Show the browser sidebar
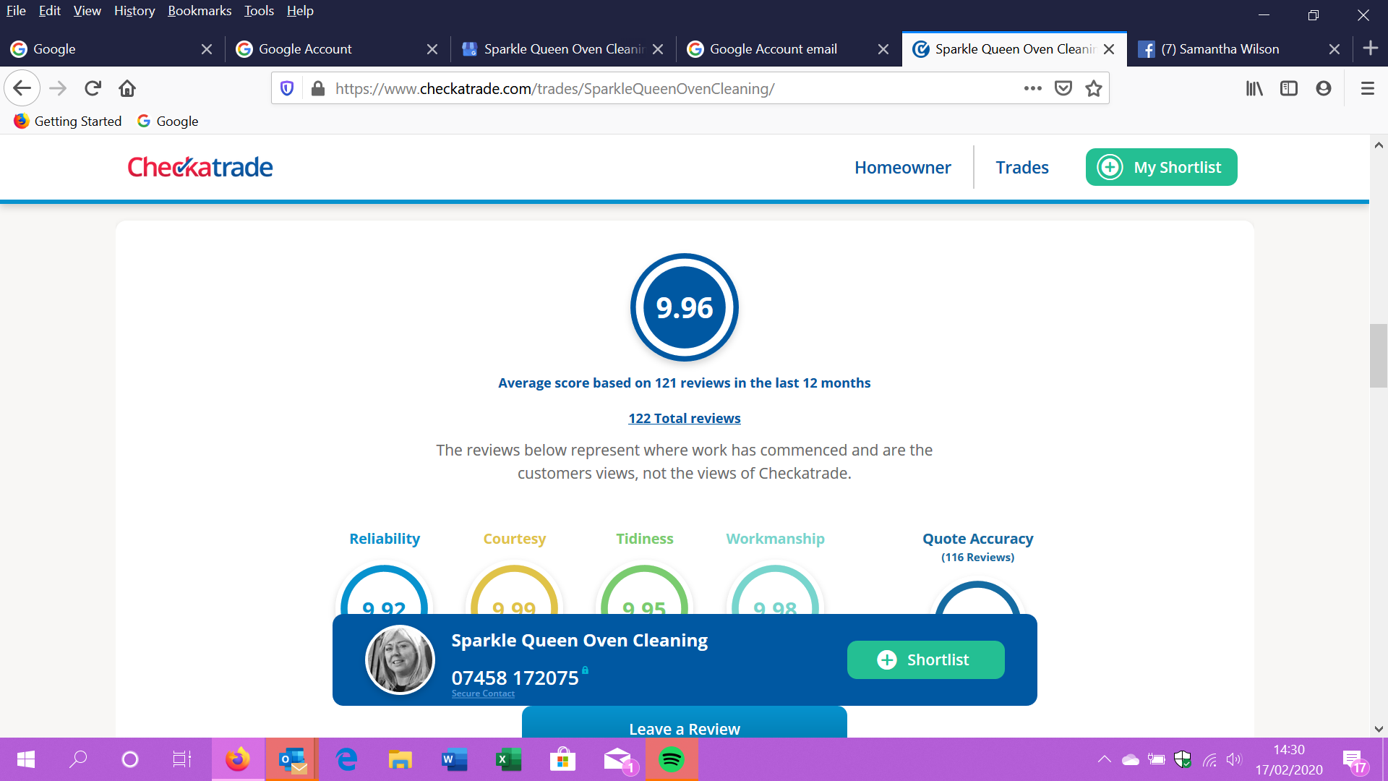The height and width of the screenshot is (781, 1388). click(x=1289, y=88)
